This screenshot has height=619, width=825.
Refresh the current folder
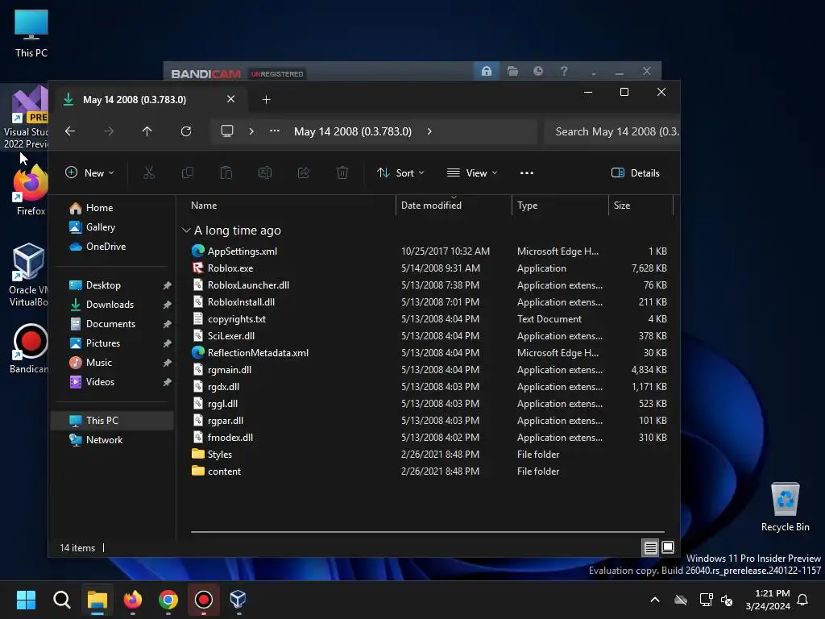(186, 131)
